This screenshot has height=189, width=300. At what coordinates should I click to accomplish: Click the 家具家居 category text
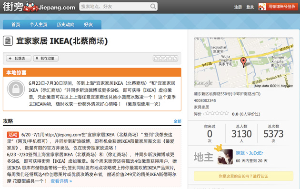pyautogui.click(x=201, y=107)
